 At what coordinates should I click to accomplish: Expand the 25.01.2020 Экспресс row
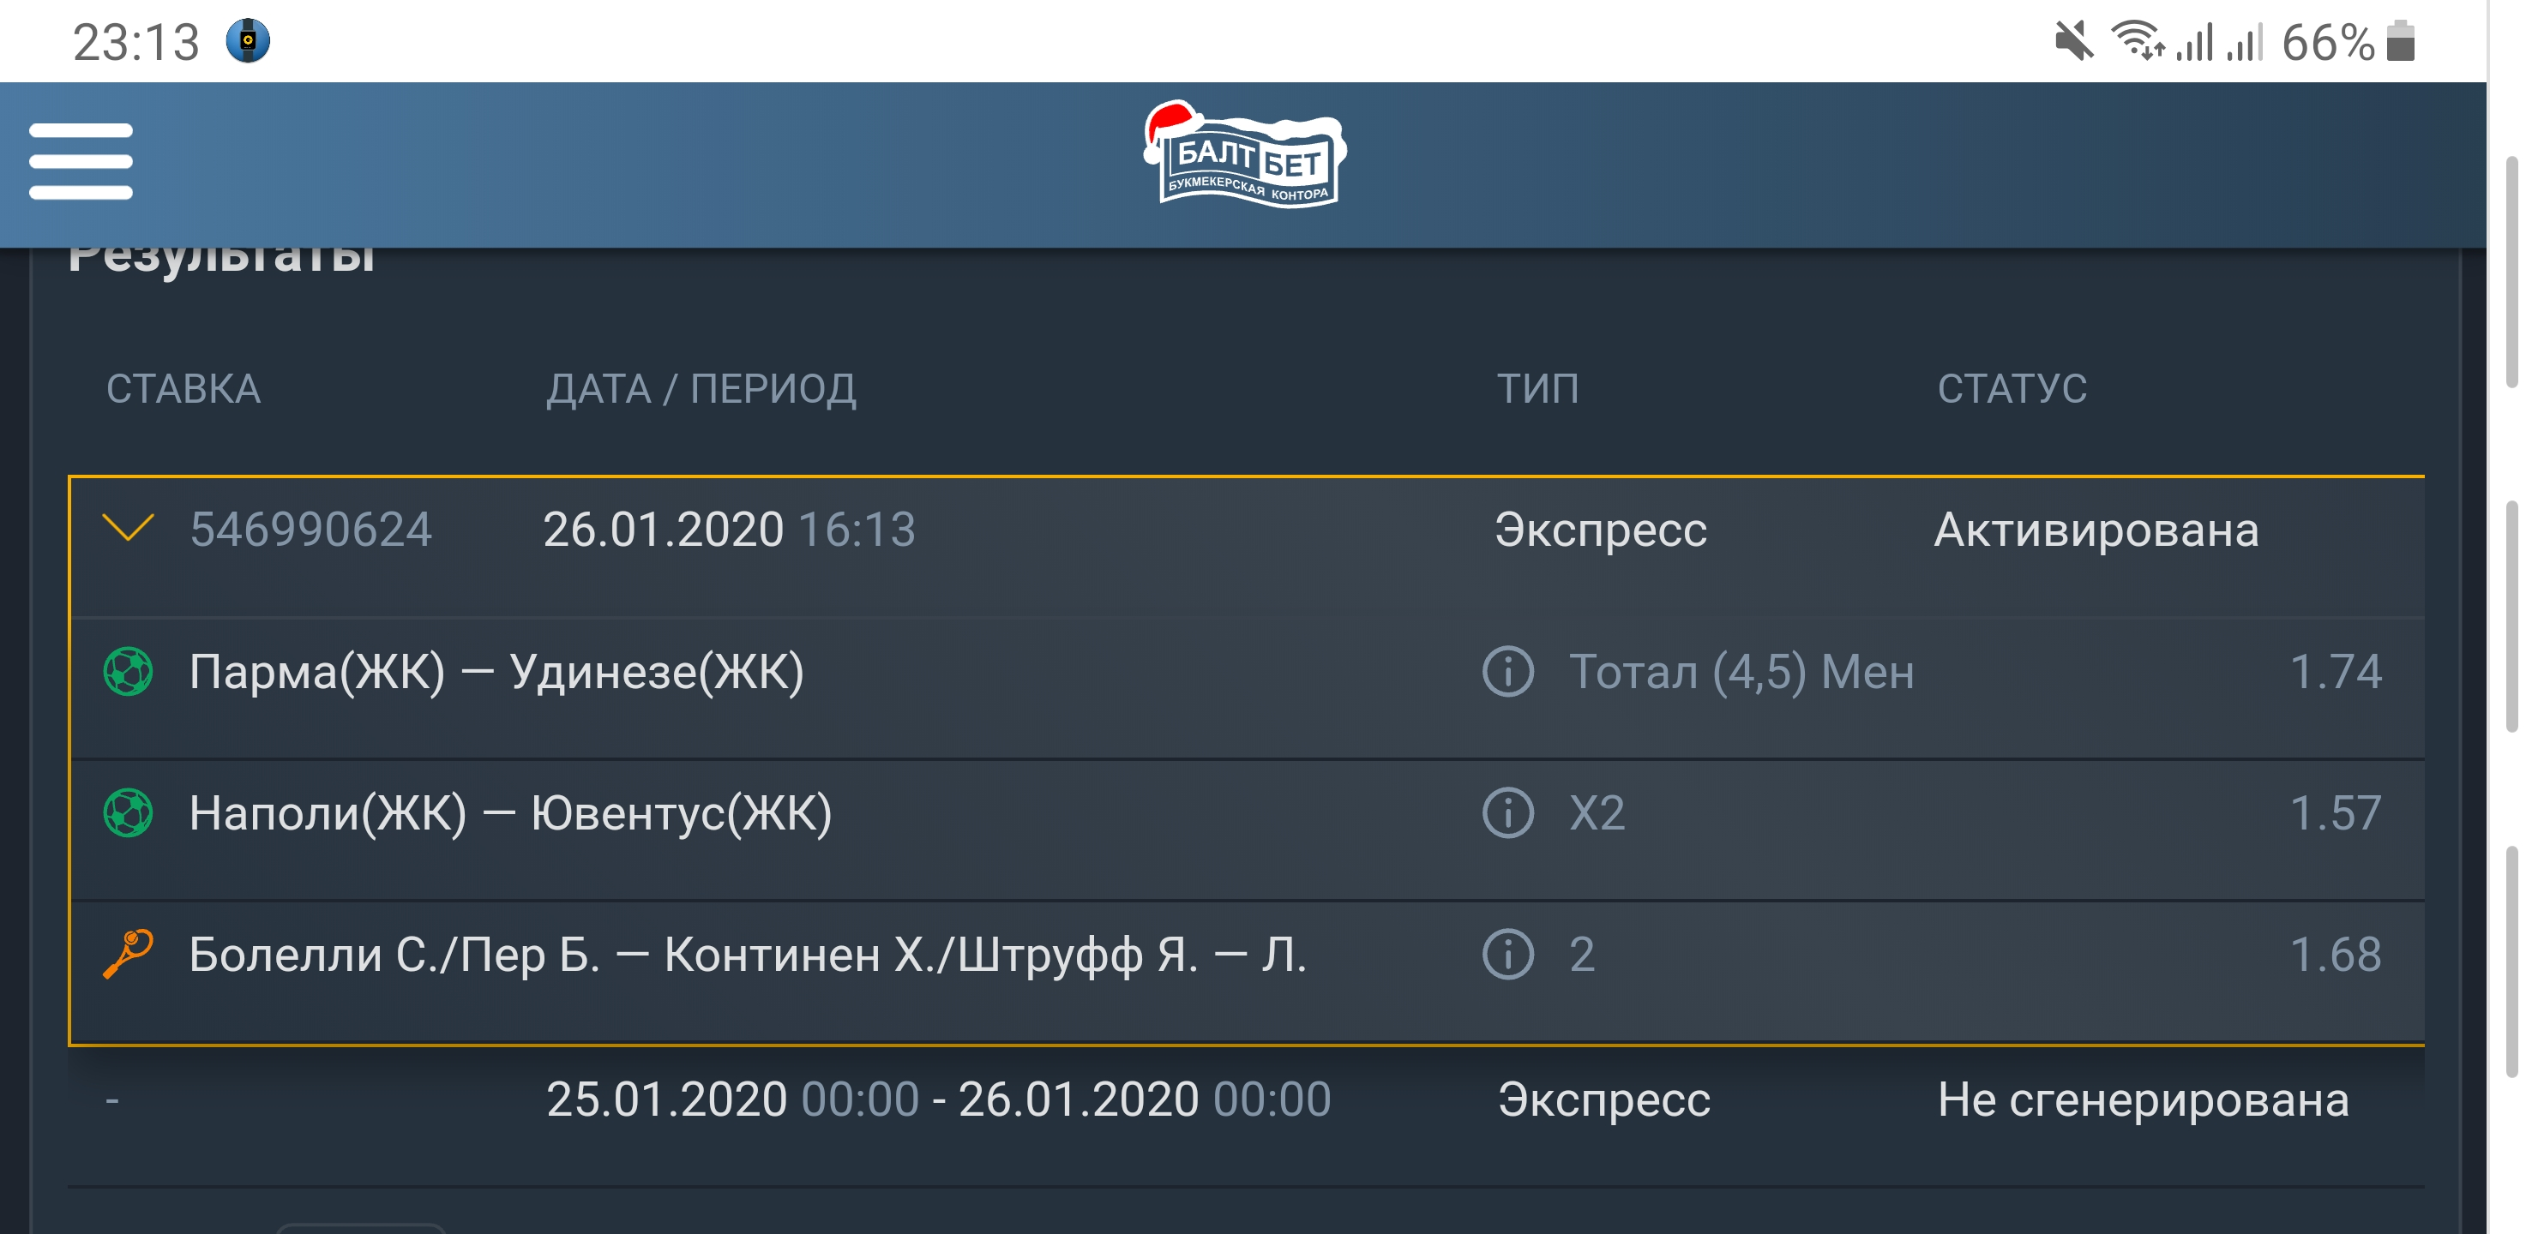1245,1100
